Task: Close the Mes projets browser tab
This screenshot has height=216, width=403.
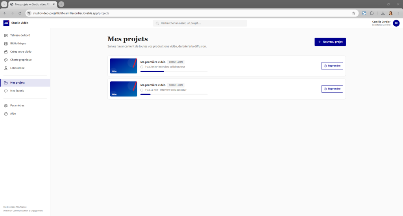Action: pyautogui.click(x=54, y=4)
